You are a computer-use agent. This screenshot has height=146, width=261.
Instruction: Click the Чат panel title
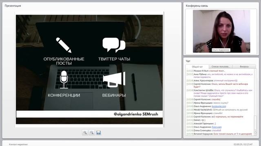click(x=188, y=61)
